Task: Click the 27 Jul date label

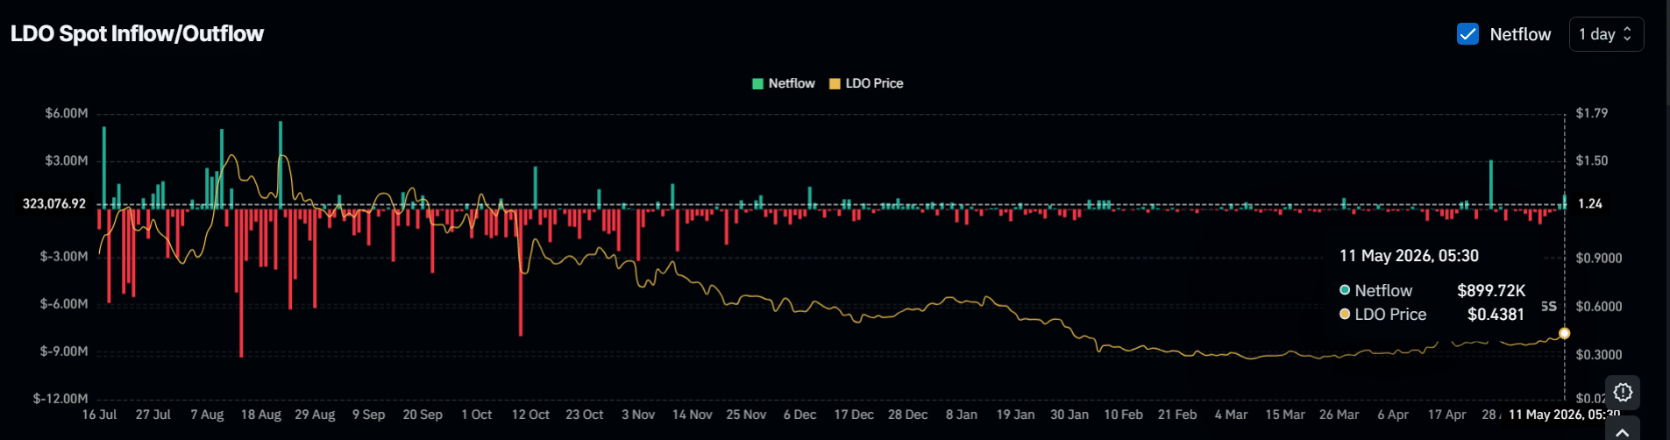Action: (x=153, y=415)
